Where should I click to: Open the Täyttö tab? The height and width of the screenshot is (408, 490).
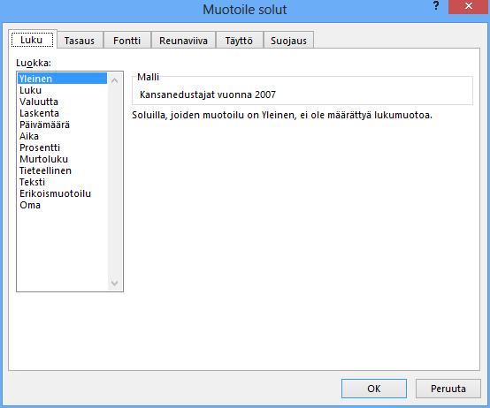point(239,41)
